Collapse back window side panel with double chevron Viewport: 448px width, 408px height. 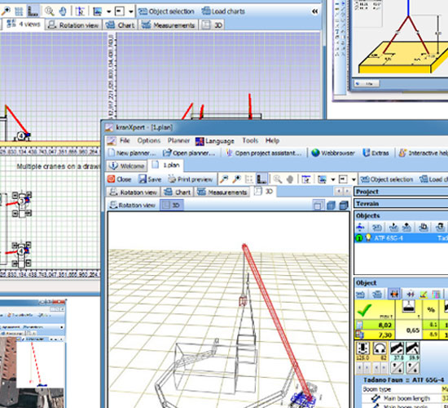(315, 11)
